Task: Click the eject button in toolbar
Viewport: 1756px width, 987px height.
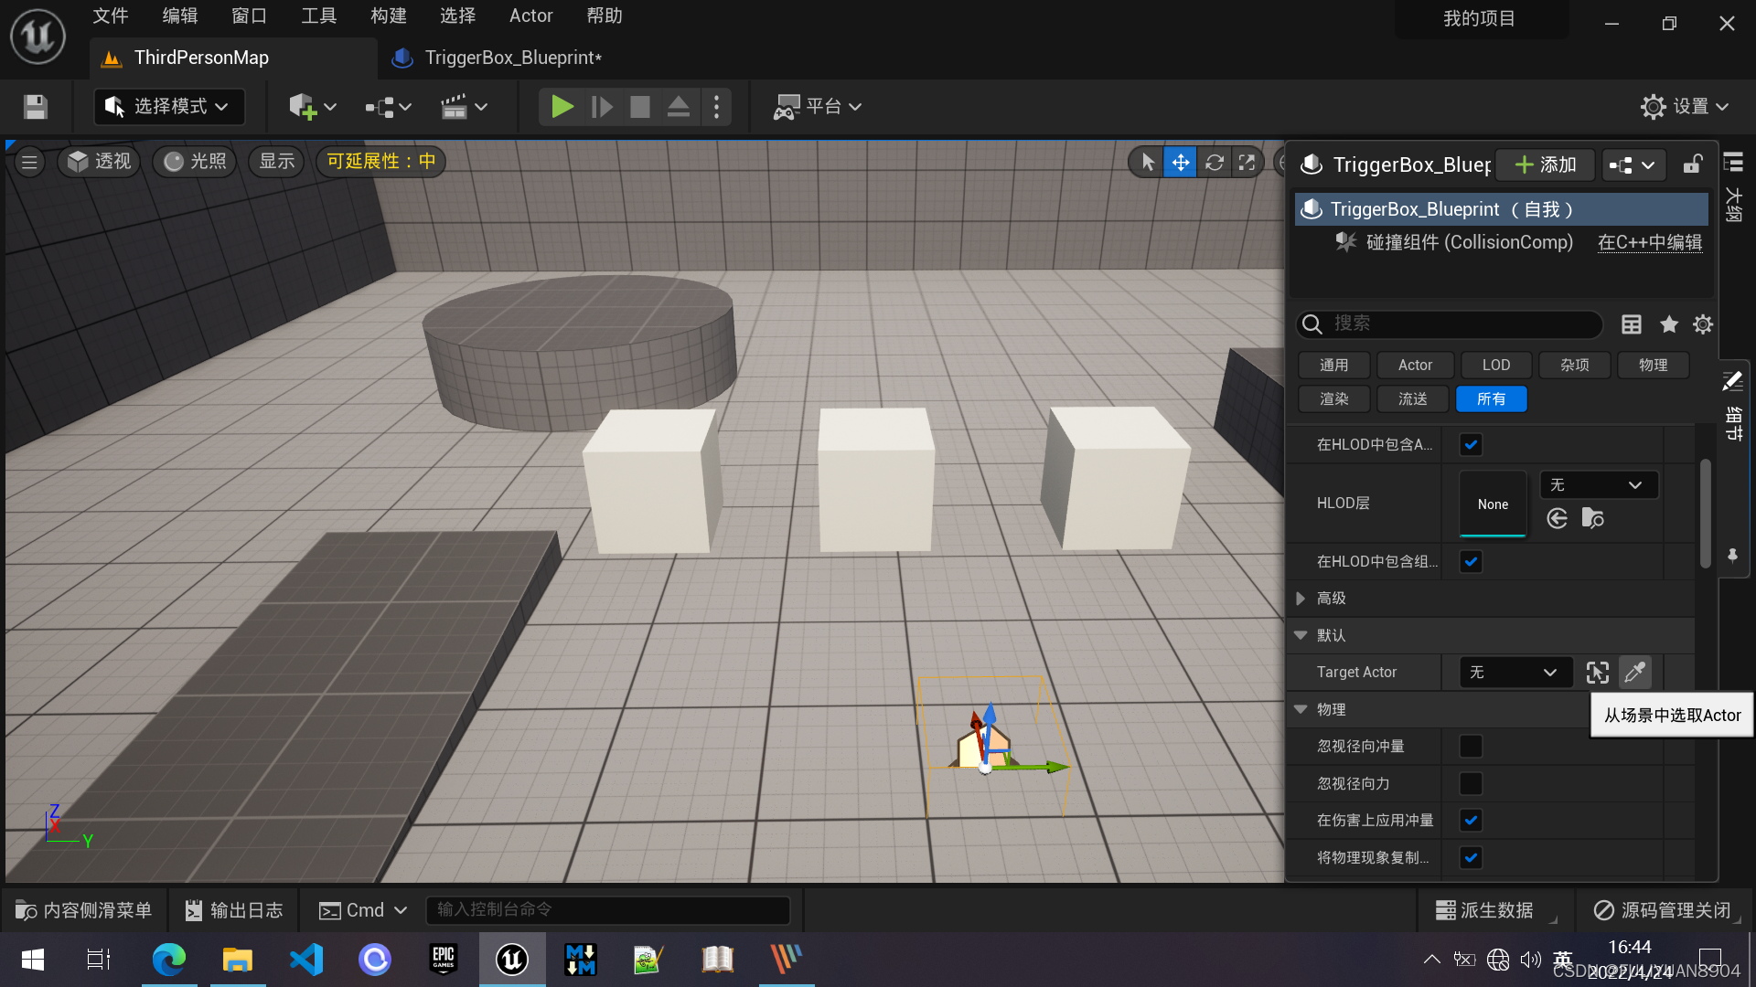Action: [x=678, y=107]
